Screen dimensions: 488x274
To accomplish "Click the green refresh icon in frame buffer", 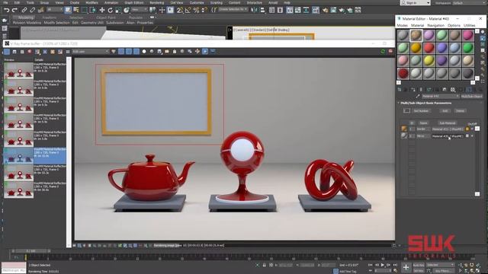I will (383, 51).
